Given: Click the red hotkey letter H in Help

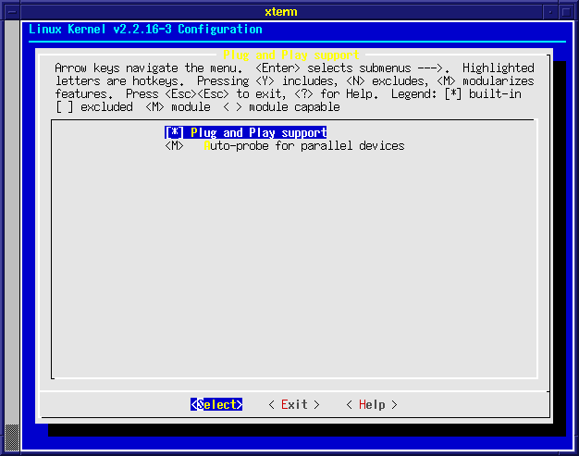Looking at the screenshot, I should click(362, 405).
